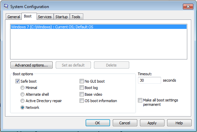This screenshot has height=132, width=197.
Task: Click the Timeout seconds input field
Action: [x=149, y=80]
